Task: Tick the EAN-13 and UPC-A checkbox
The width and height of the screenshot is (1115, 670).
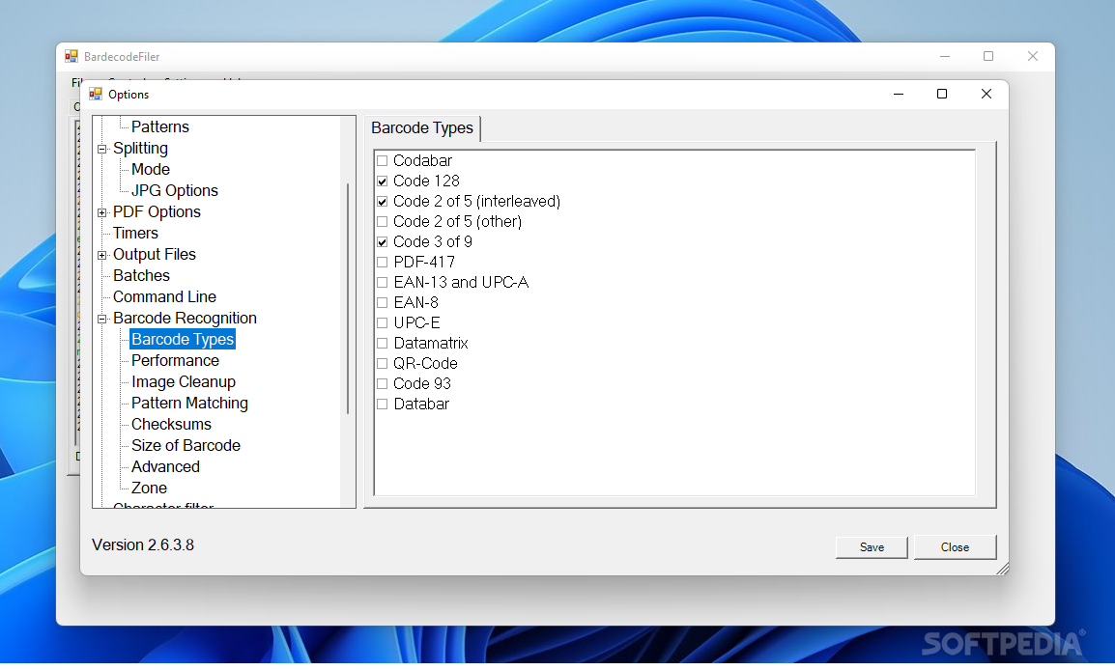Action: tap(382, 283)
